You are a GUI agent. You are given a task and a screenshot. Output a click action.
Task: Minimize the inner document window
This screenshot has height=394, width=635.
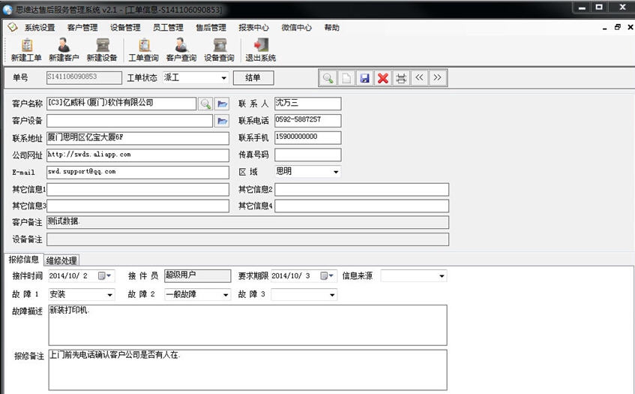(x=604, y=28)
